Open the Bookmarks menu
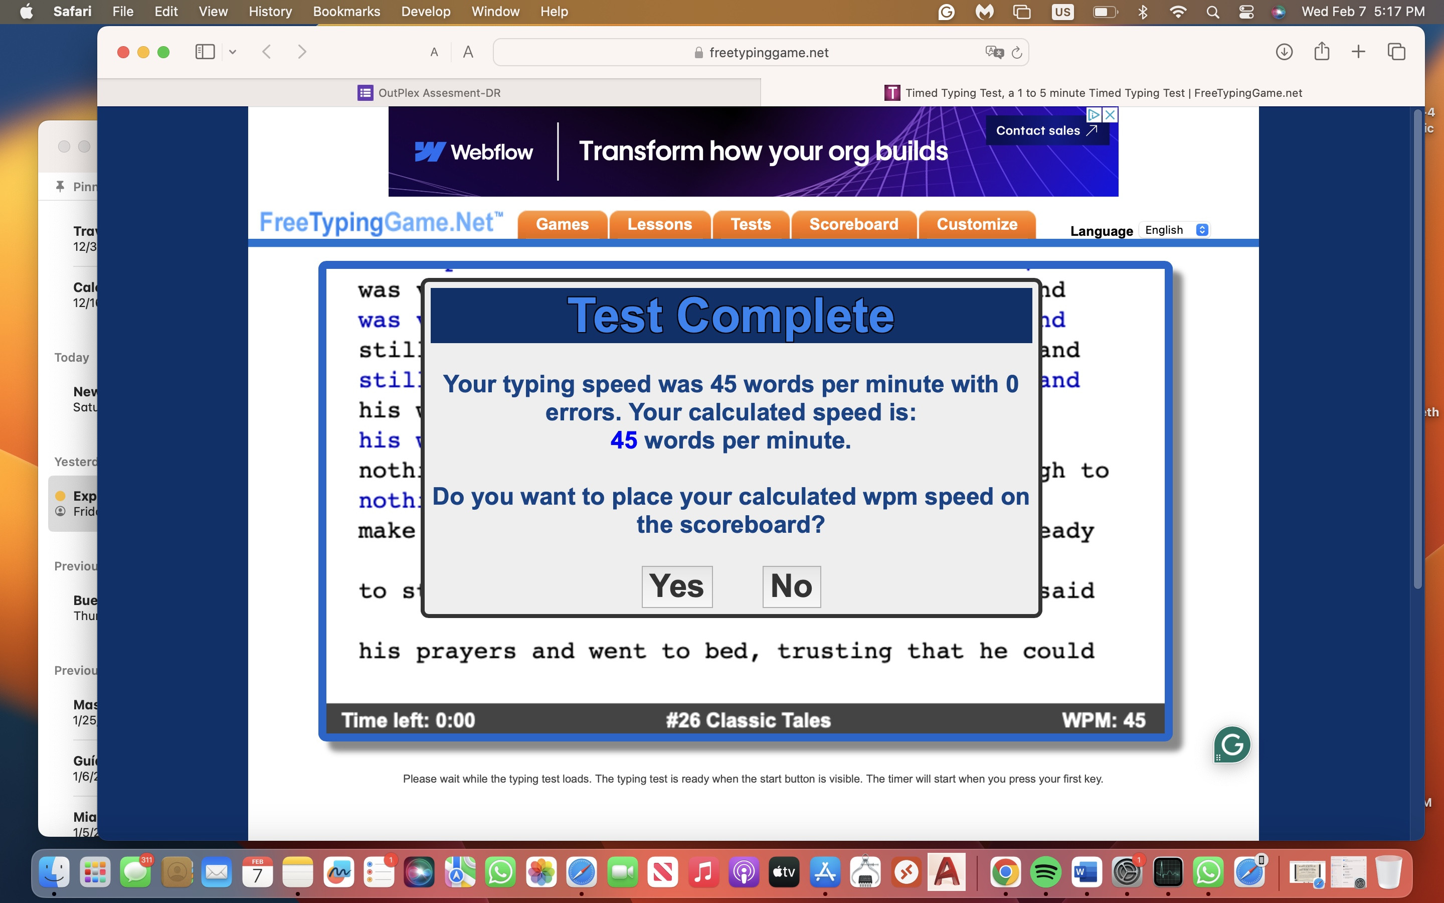Viewport: 1444px width, 903px height. [x=346, y=12]
